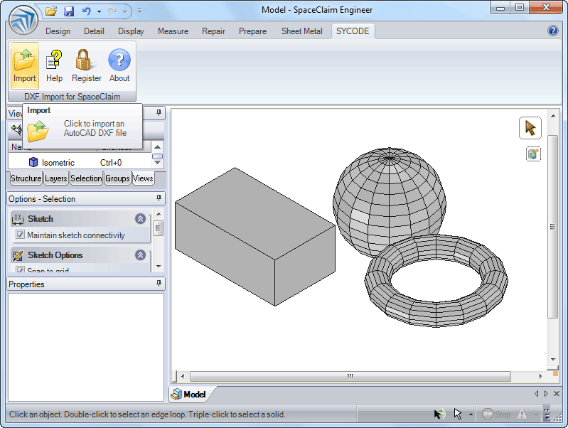
Task: Pin the Views panel
Action: pyautogui.click(x=159, y=113)
